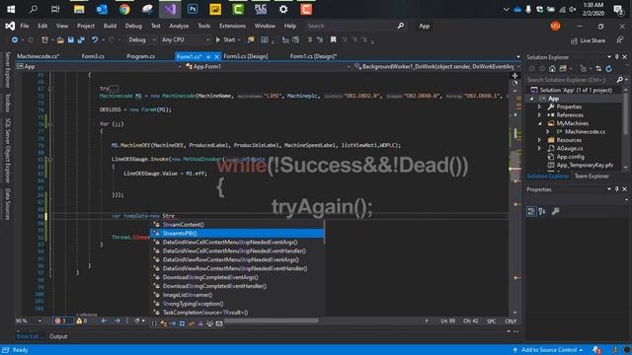
Task: Click the Windows Start button
Action: [11, 9]
